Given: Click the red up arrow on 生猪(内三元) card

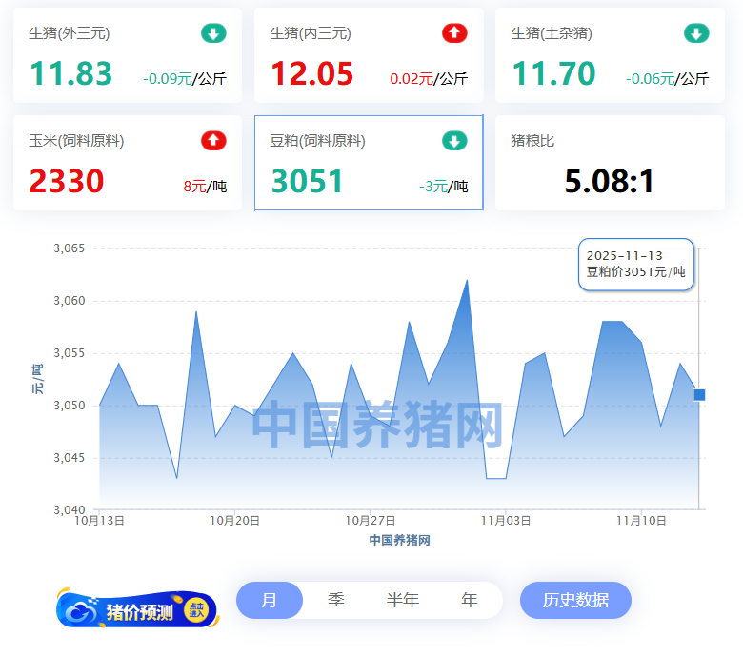Looking at the screenshot, I should click(x=454, y=34).
